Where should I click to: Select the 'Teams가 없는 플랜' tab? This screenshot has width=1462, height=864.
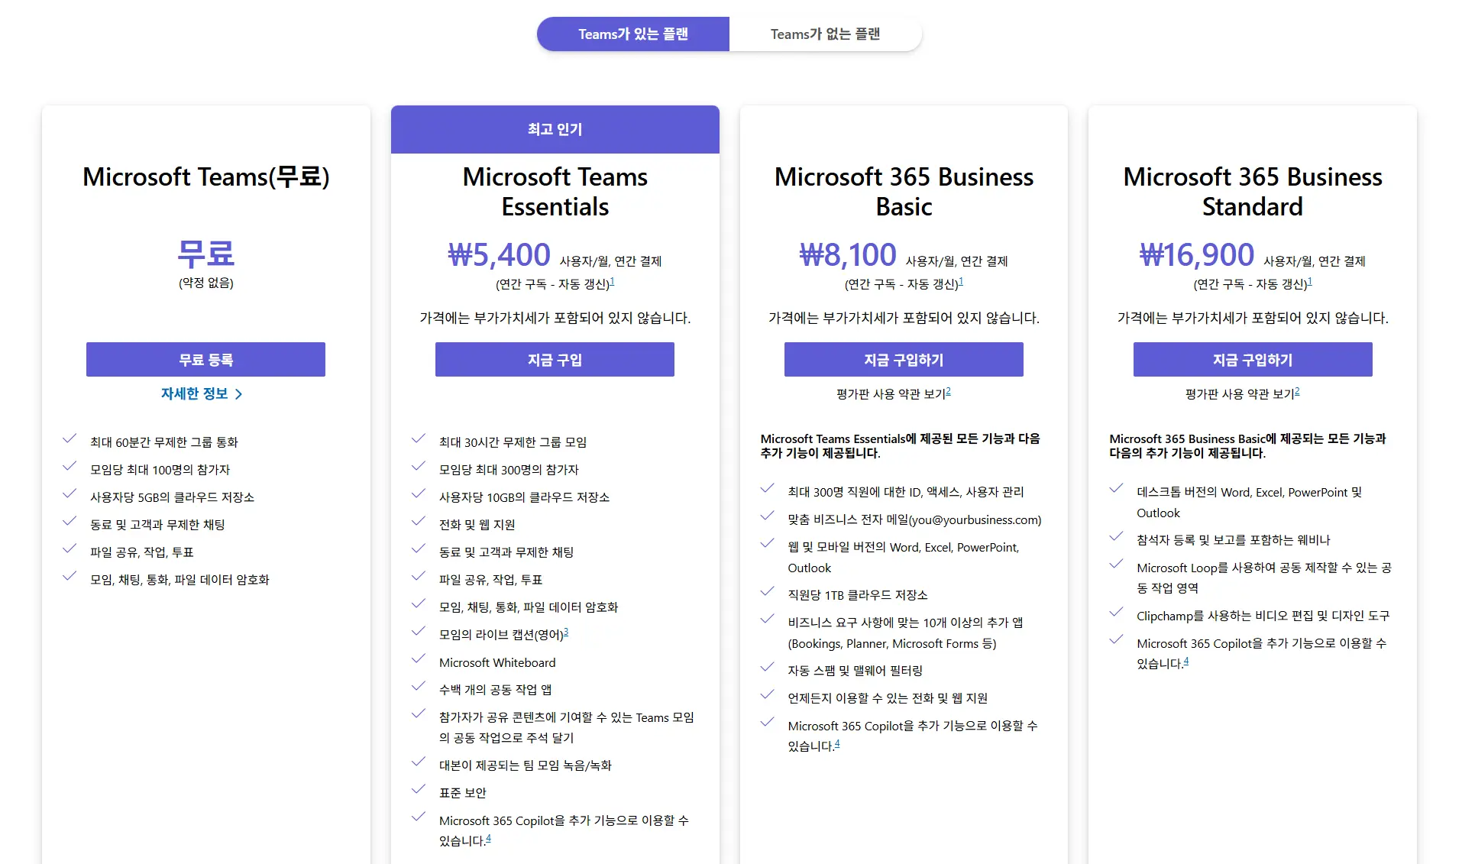click(825, 34)
